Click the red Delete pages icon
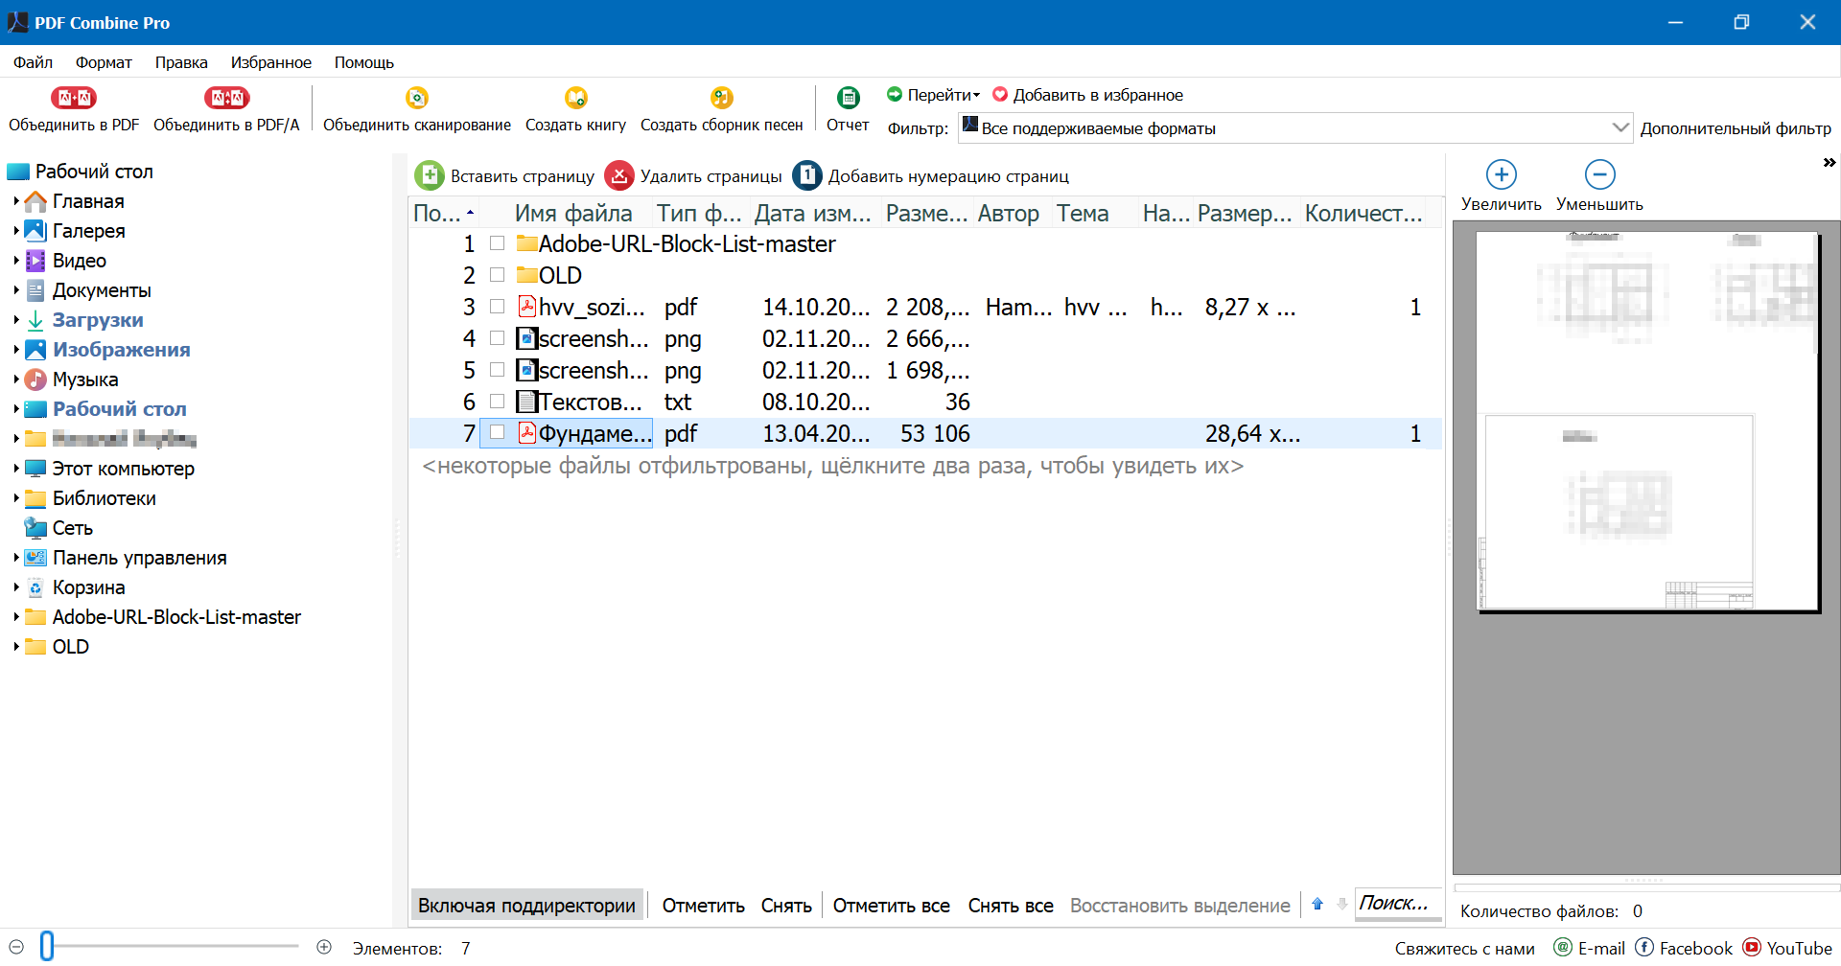This screenshot has height=966, width=1841. (619, 175)
